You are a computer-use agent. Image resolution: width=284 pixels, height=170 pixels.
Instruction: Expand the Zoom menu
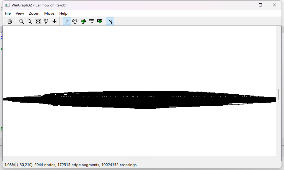point(34,13)
